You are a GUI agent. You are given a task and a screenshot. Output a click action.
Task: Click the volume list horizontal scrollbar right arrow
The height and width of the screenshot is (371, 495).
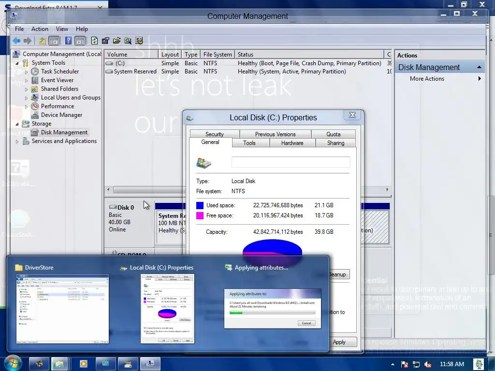(x=387, y=189)
